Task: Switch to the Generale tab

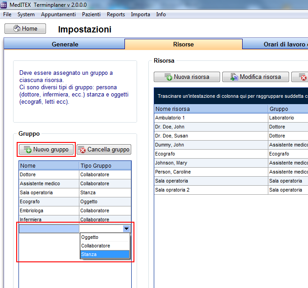Action: point(64,44)
